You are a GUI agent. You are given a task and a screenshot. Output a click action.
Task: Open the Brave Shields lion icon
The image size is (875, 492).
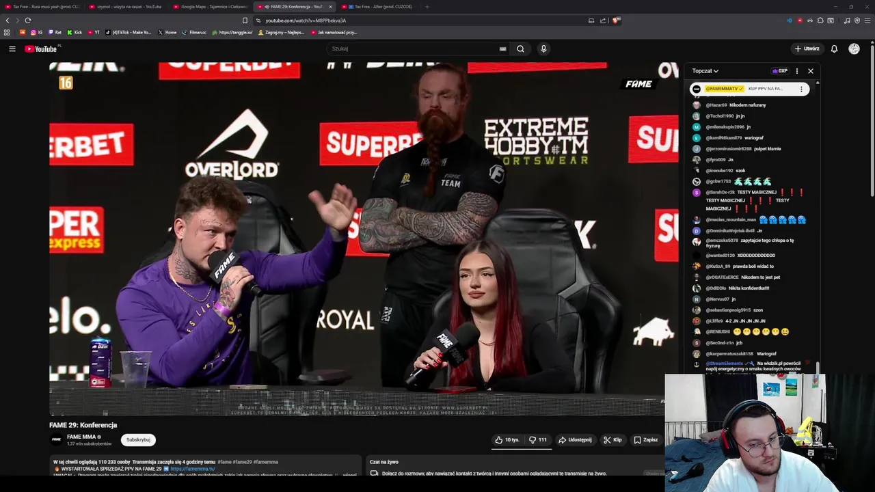tap(615, 20)
